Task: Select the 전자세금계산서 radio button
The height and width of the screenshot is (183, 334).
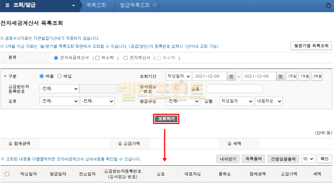Action: pyautogui.click(x=56, y=58)
